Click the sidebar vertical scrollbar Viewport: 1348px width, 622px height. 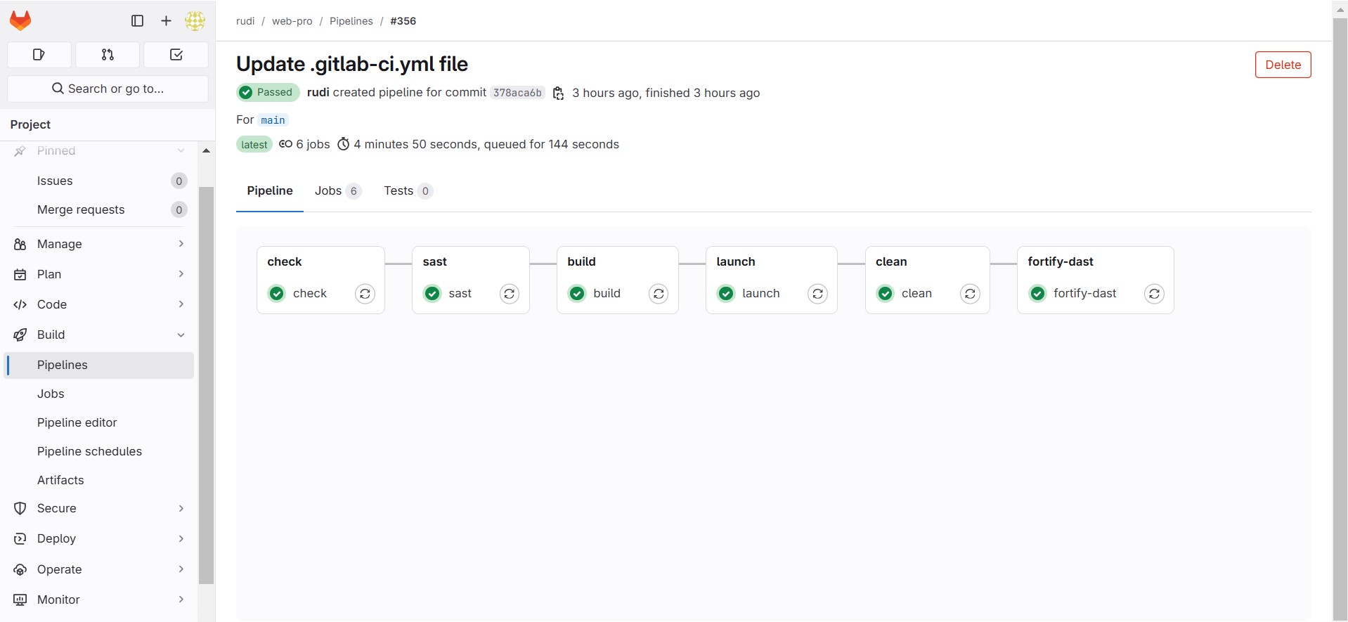point(206,385)
